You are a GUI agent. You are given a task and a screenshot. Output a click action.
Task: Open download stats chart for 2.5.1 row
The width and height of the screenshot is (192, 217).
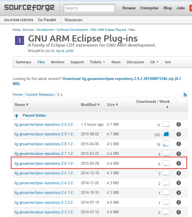point(166,173)
